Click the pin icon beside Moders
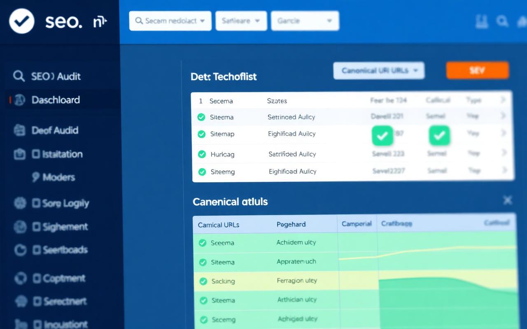 coord(36,177)
